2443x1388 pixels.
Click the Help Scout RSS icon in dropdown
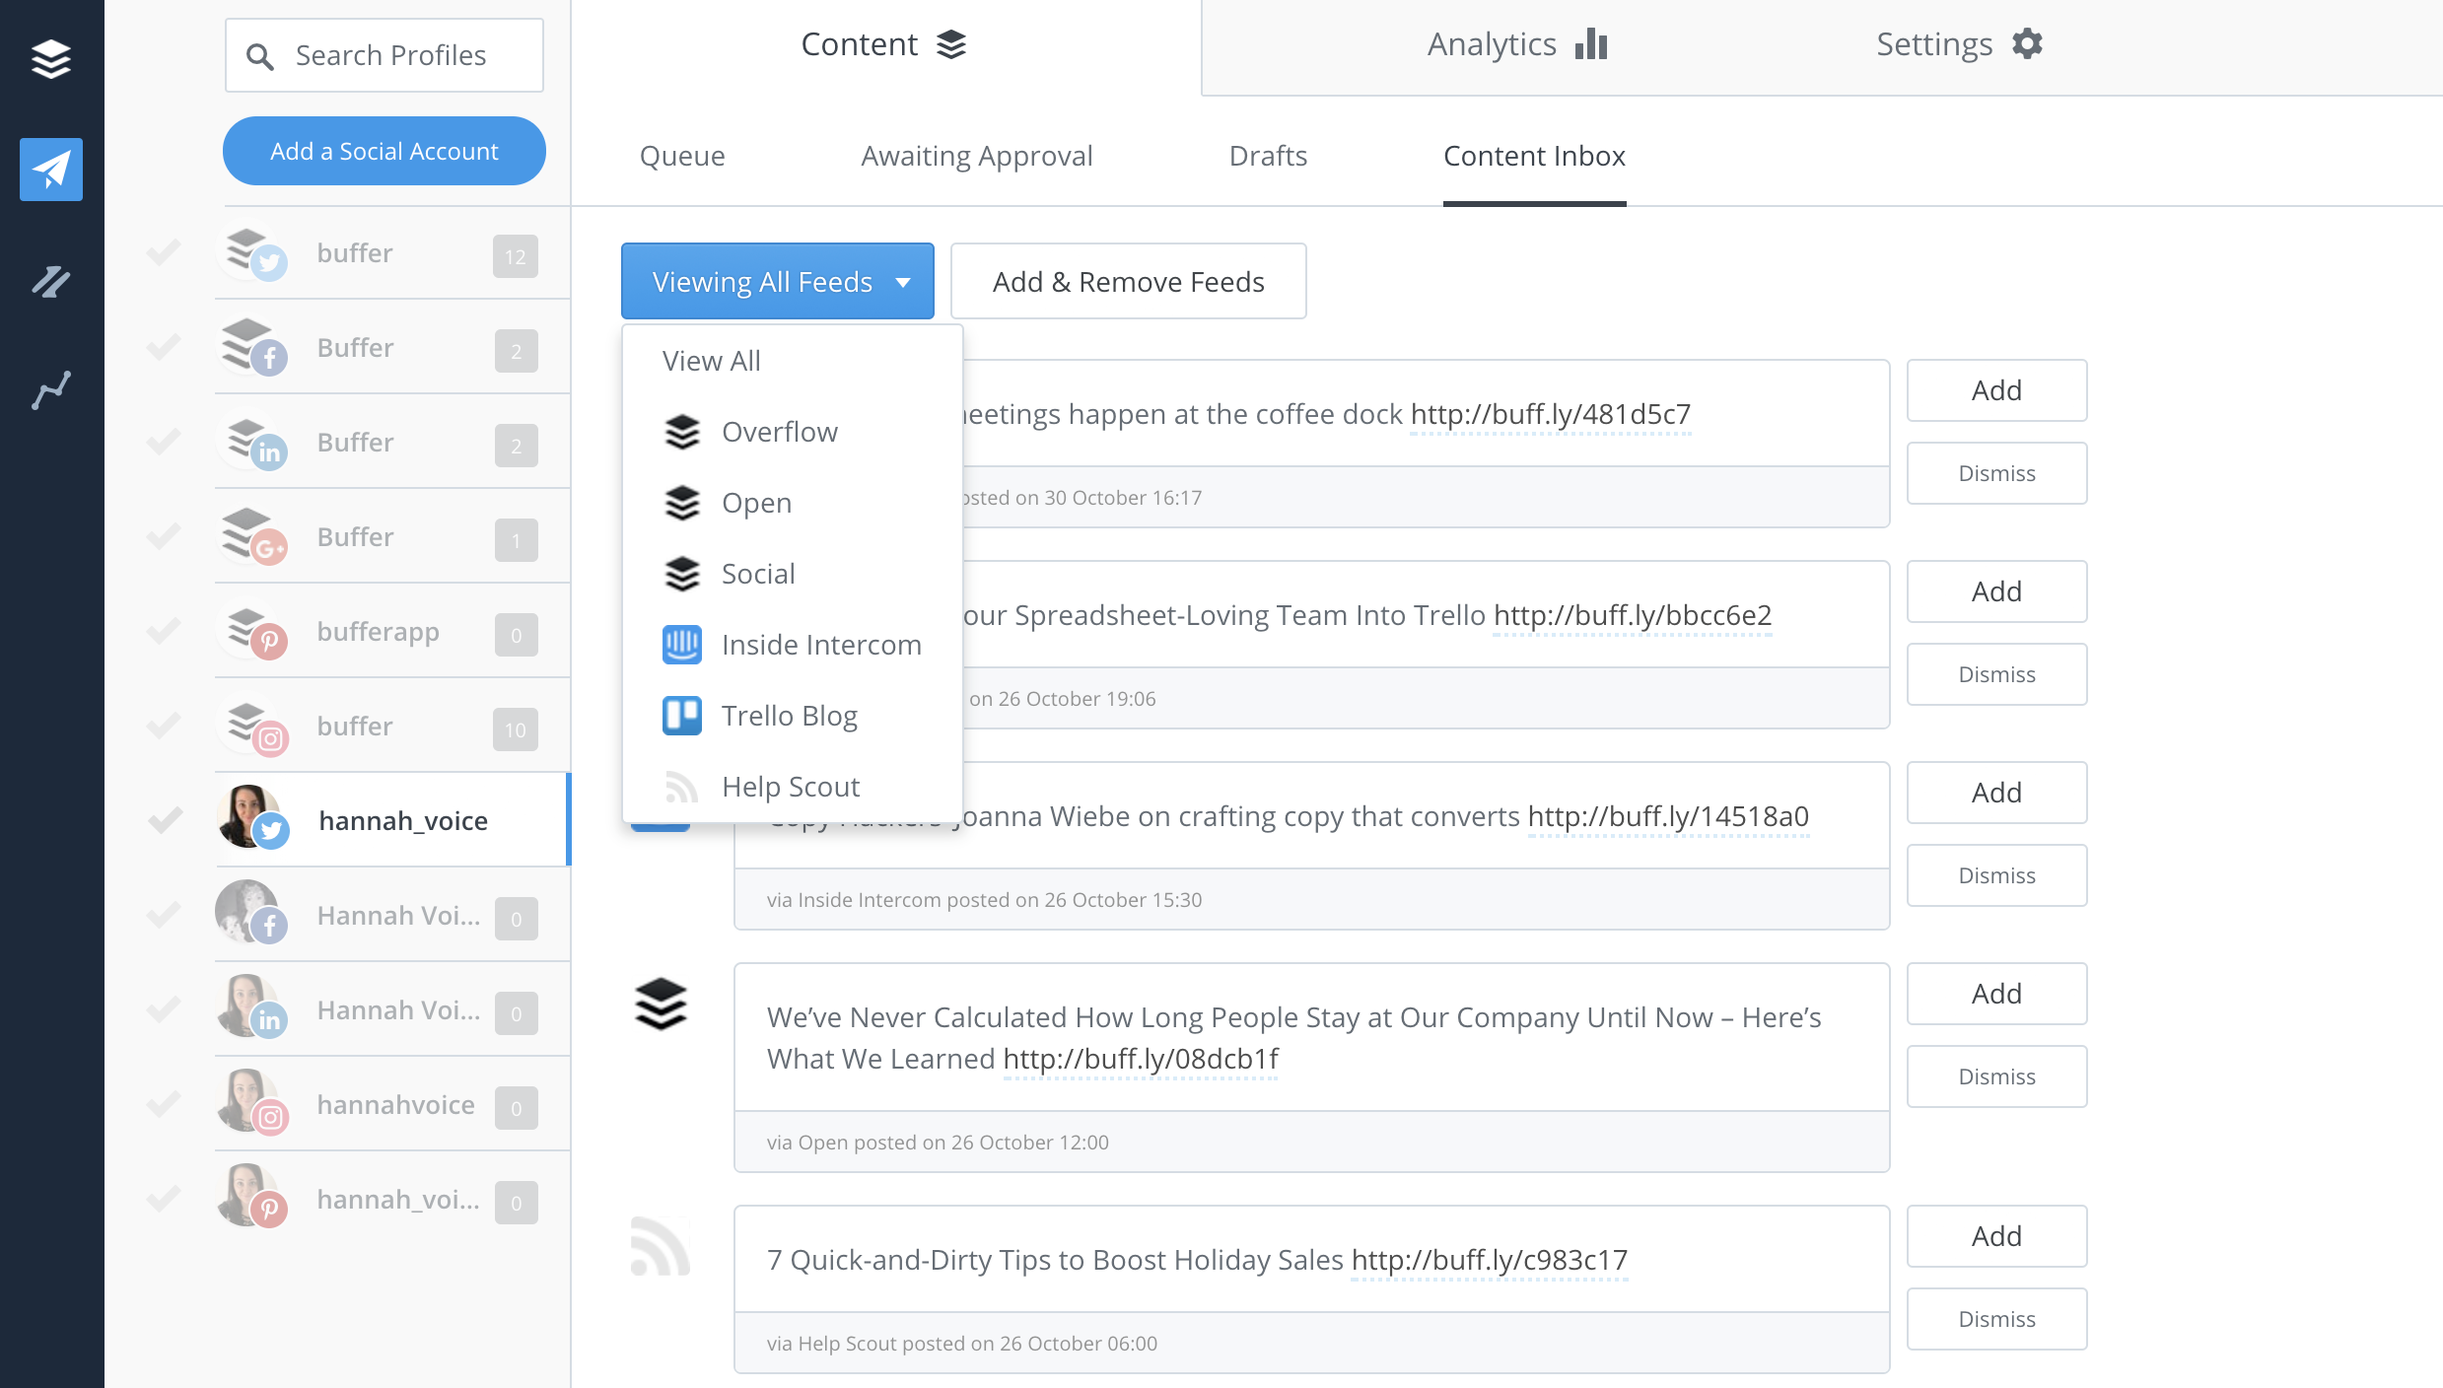click(x=681, y=787)
